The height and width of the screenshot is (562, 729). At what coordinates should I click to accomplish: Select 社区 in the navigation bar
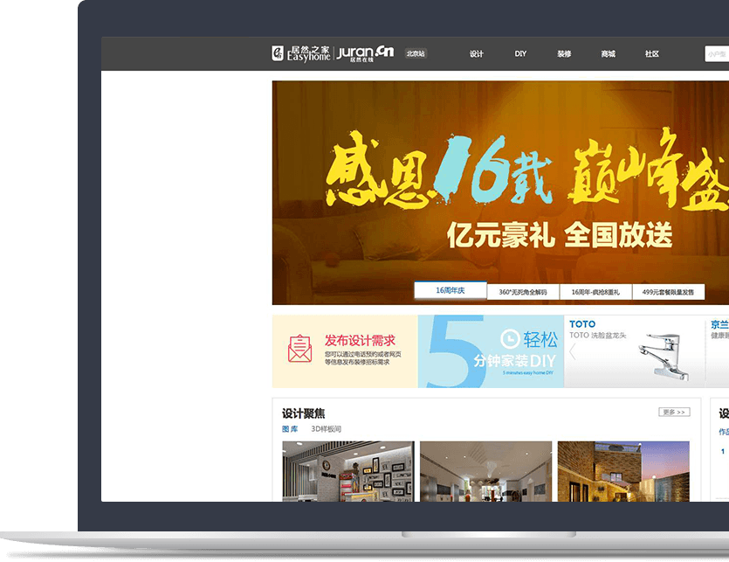click(x=651, y=54)
